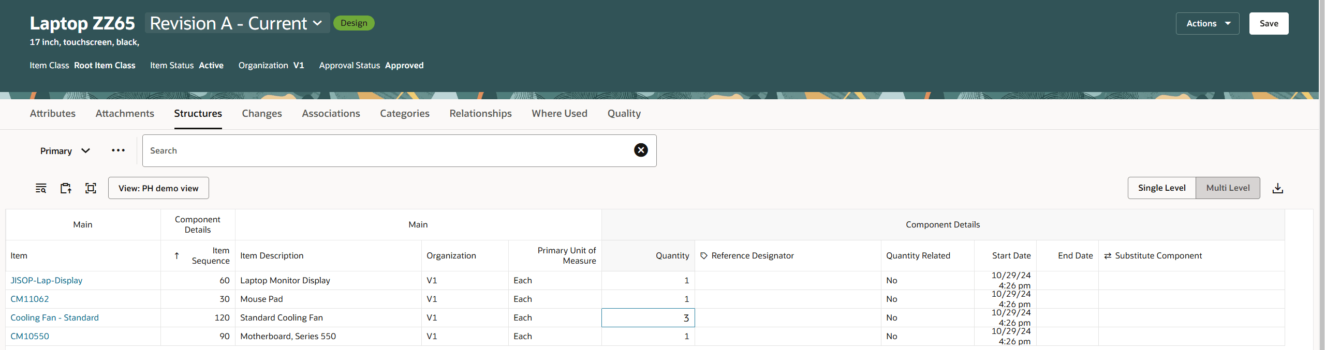
Task: Switch to the Attachments tab
Action: click(x=125, y=114)
